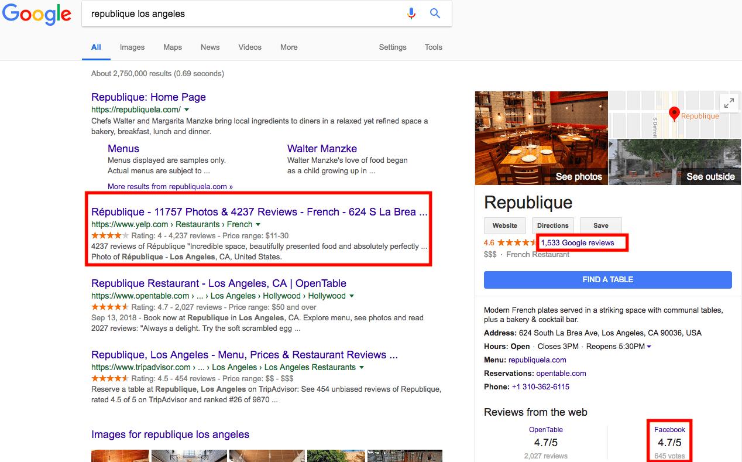This screenshot has height=462, width=742.
Task: Open the TripAdvisor result URL dropdown arrow
Action: pos(362,367)
